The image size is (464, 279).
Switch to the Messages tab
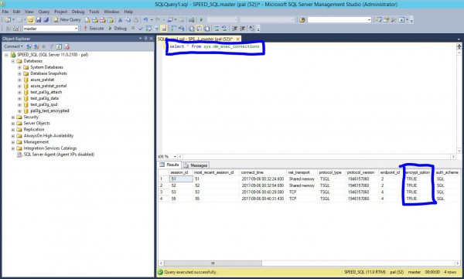196,165
